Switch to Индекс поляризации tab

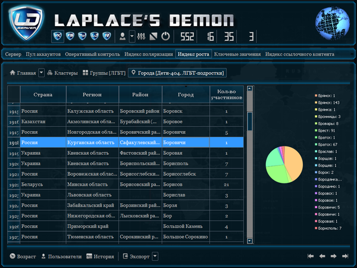tap(149, 54)
